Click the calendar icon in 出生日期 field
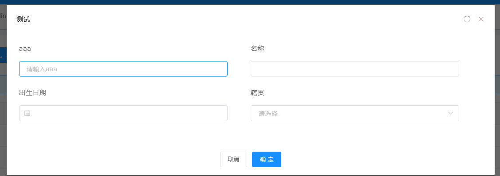500x176 pixels. pos(28,113)
